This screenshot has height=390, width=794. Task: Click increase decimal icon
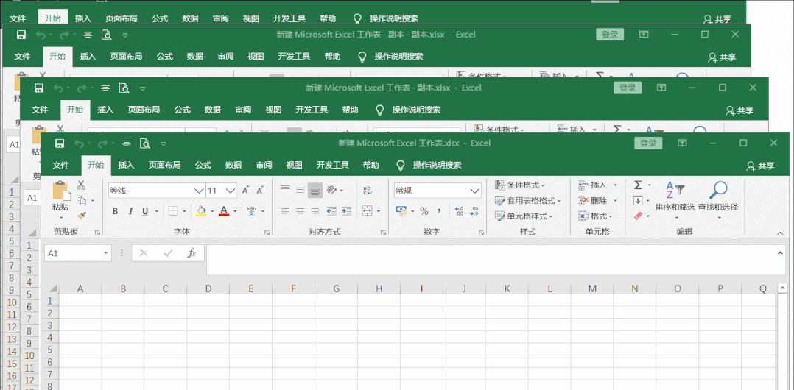point(460,211)
